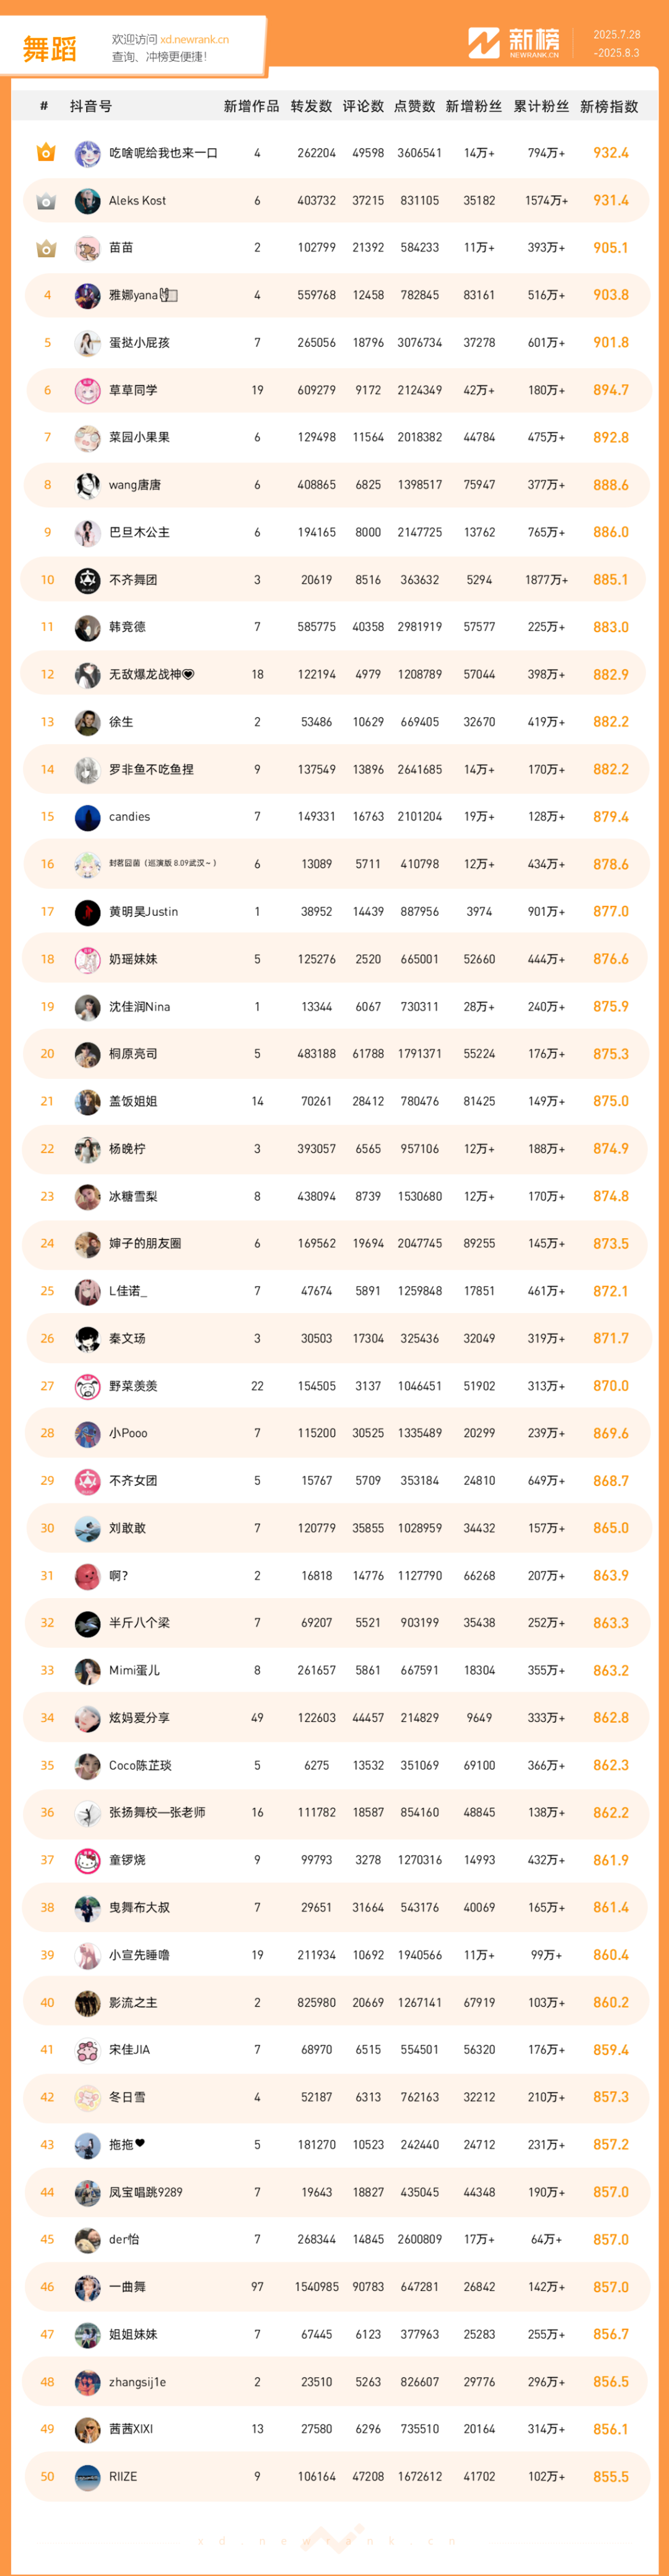The height and width of the screenshot is (2576, 669).
Task: Select the 新增粉丝 column header
Action: pyautogui.click(x=474, y=106)
